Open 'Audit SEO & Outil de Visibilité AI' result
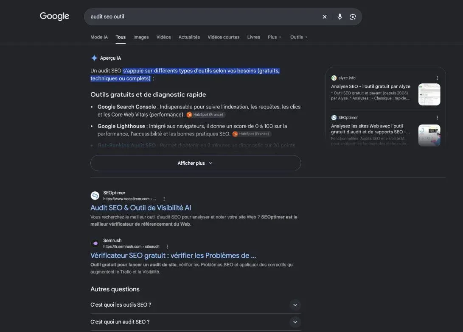This screenshot has width=463, height=332. point(140,207)
